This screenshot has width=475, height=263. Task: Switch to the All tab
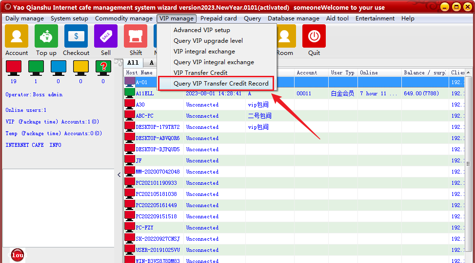(133, 63)
